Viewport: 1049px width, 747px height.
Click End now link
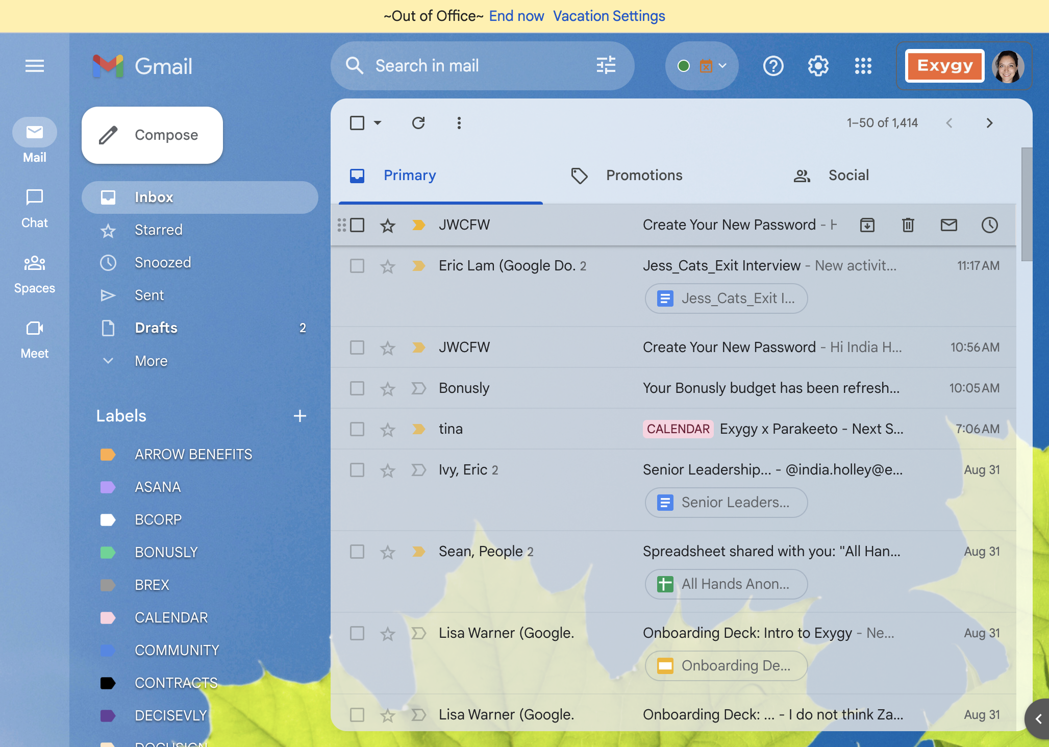coord(516,16)
